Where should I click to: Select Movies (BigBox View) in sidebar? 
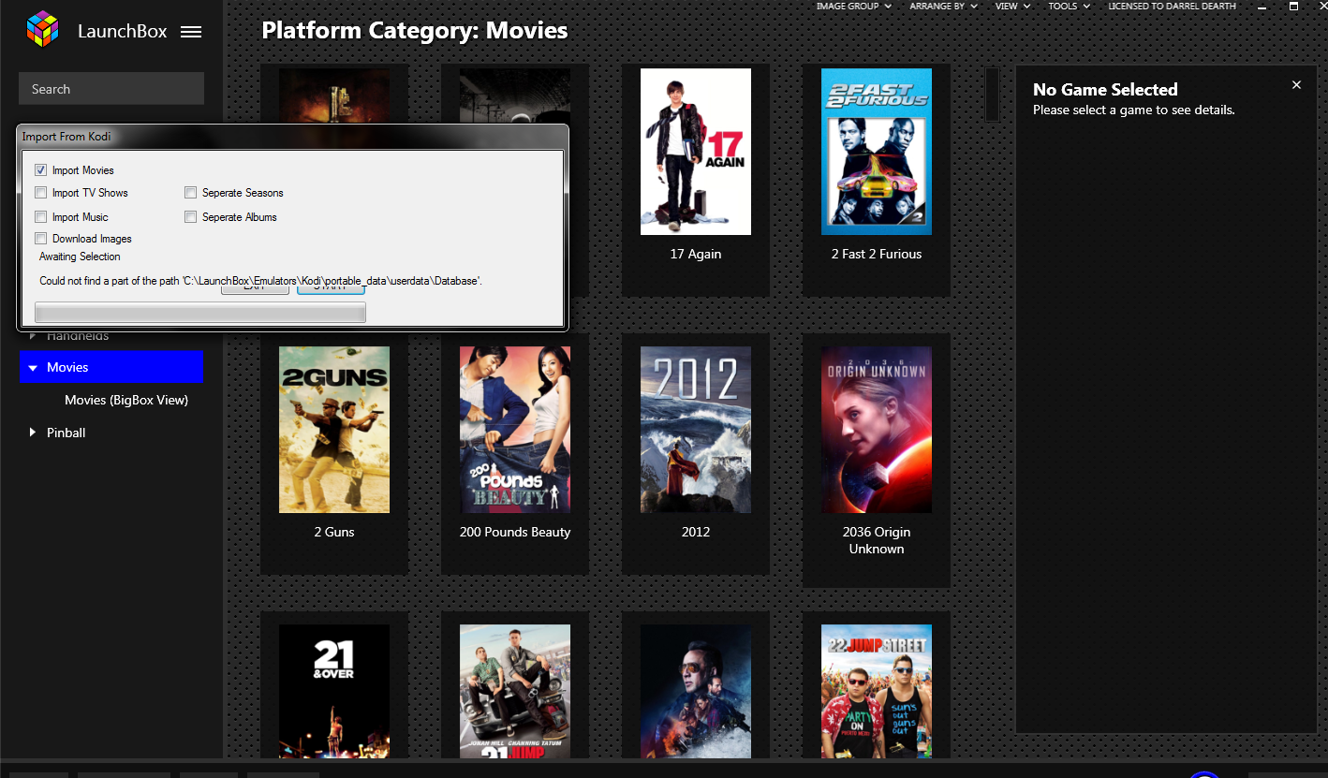[x=126, y=400]
